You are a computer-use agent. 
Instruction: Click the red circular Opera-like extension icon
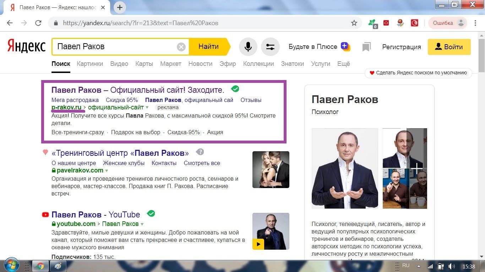(x=414, y=23)
